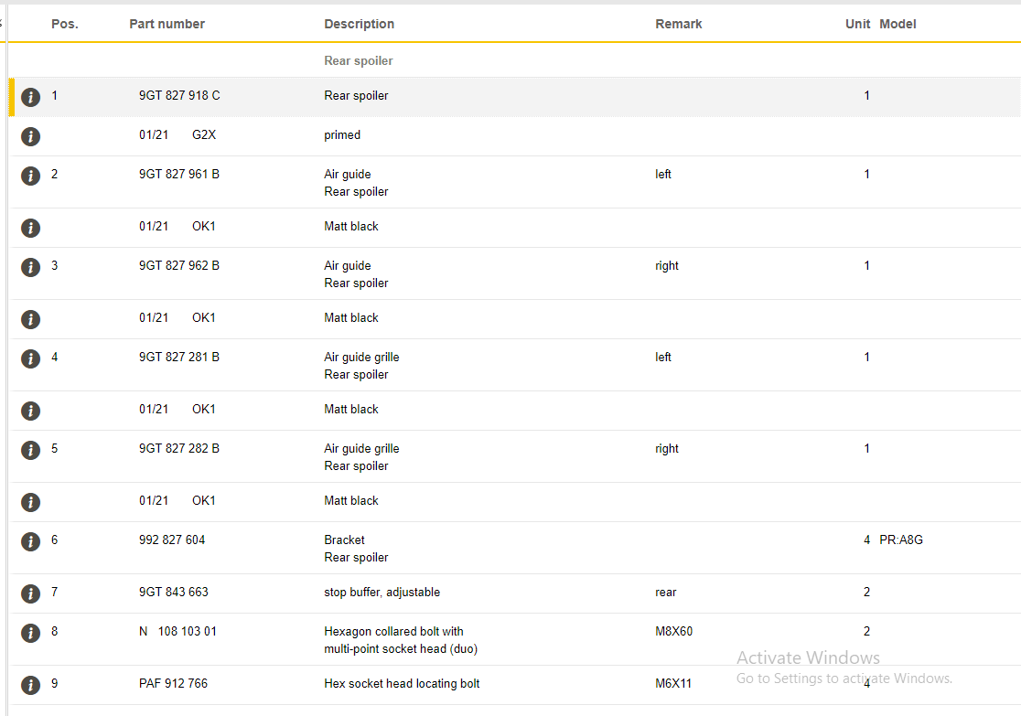Select the Model column header
This screenshot has width=1021, height=716.
(x=897, y=24)
